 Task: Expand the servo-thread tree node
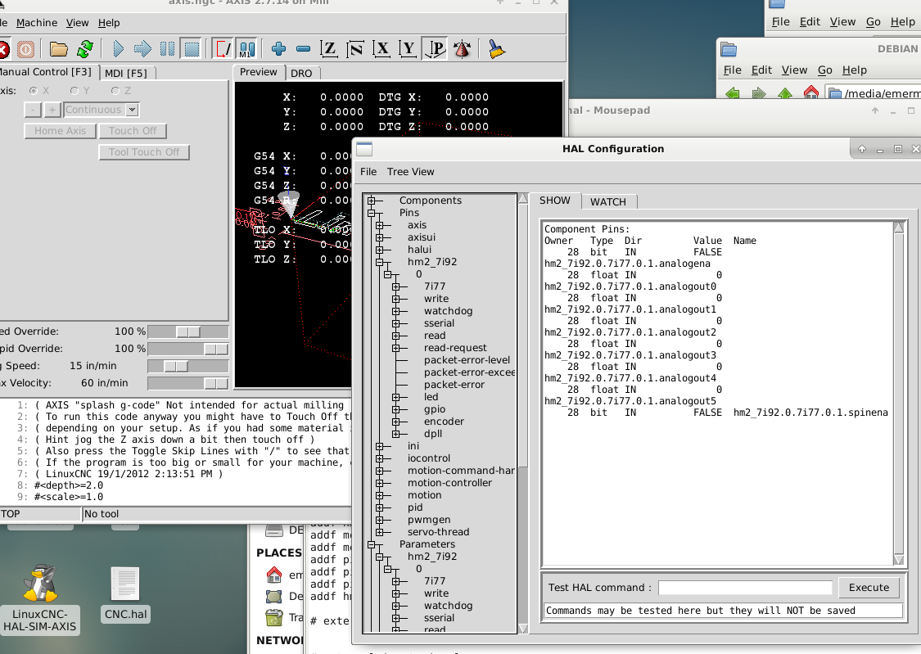click(379, 533)
